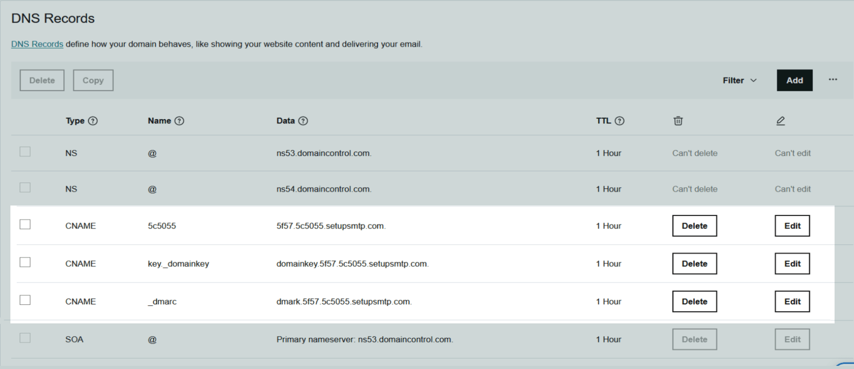Viewport: 854px width, 369px height.
Task: Follow the DNS Records help link
Action: [37, 44]
